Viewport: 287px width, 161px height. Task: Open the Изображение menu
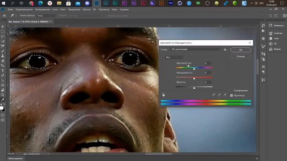point(43,9)
